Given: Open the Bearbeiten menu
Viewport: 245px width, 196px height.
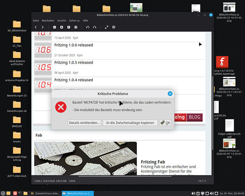Looking at the screenshot, I should pos(48,20).
